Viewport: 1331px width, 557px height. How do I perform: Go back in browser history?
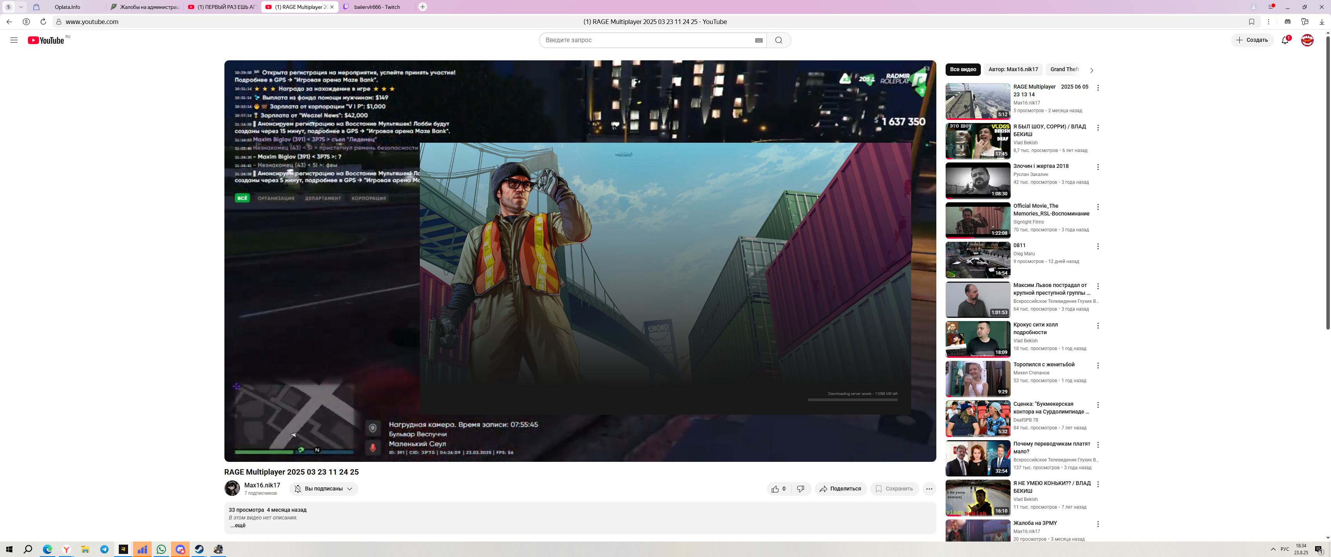point(9,22)
